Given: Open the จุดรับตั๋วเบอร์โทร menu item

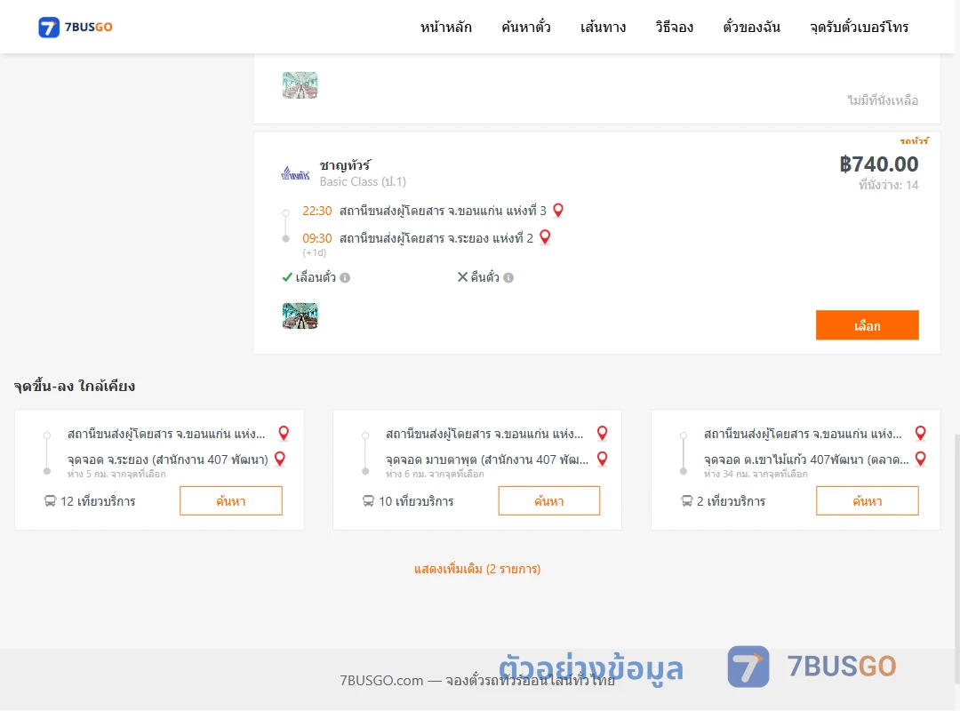Looking at the screenshot, I should (x=859, y=27).
